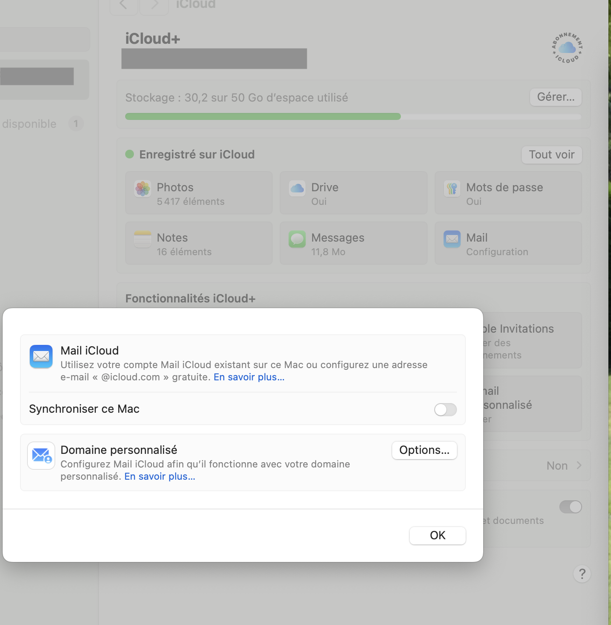
Task: Click the Mail iCloud envelope icon
Action: click(41, 356)
